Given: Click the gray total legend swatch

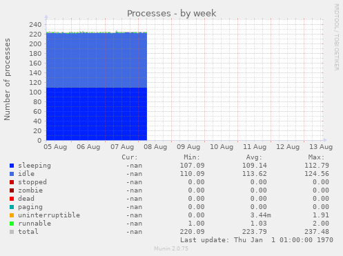Looking at the screenshot, I should pyautogui.click(x=12, y=232).
